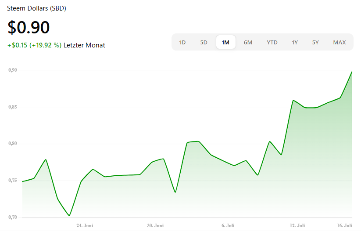The height and width of the screenshot is (232, 361).
Task: Click the 0,70 y-axis label
Action: coord(13,217)
